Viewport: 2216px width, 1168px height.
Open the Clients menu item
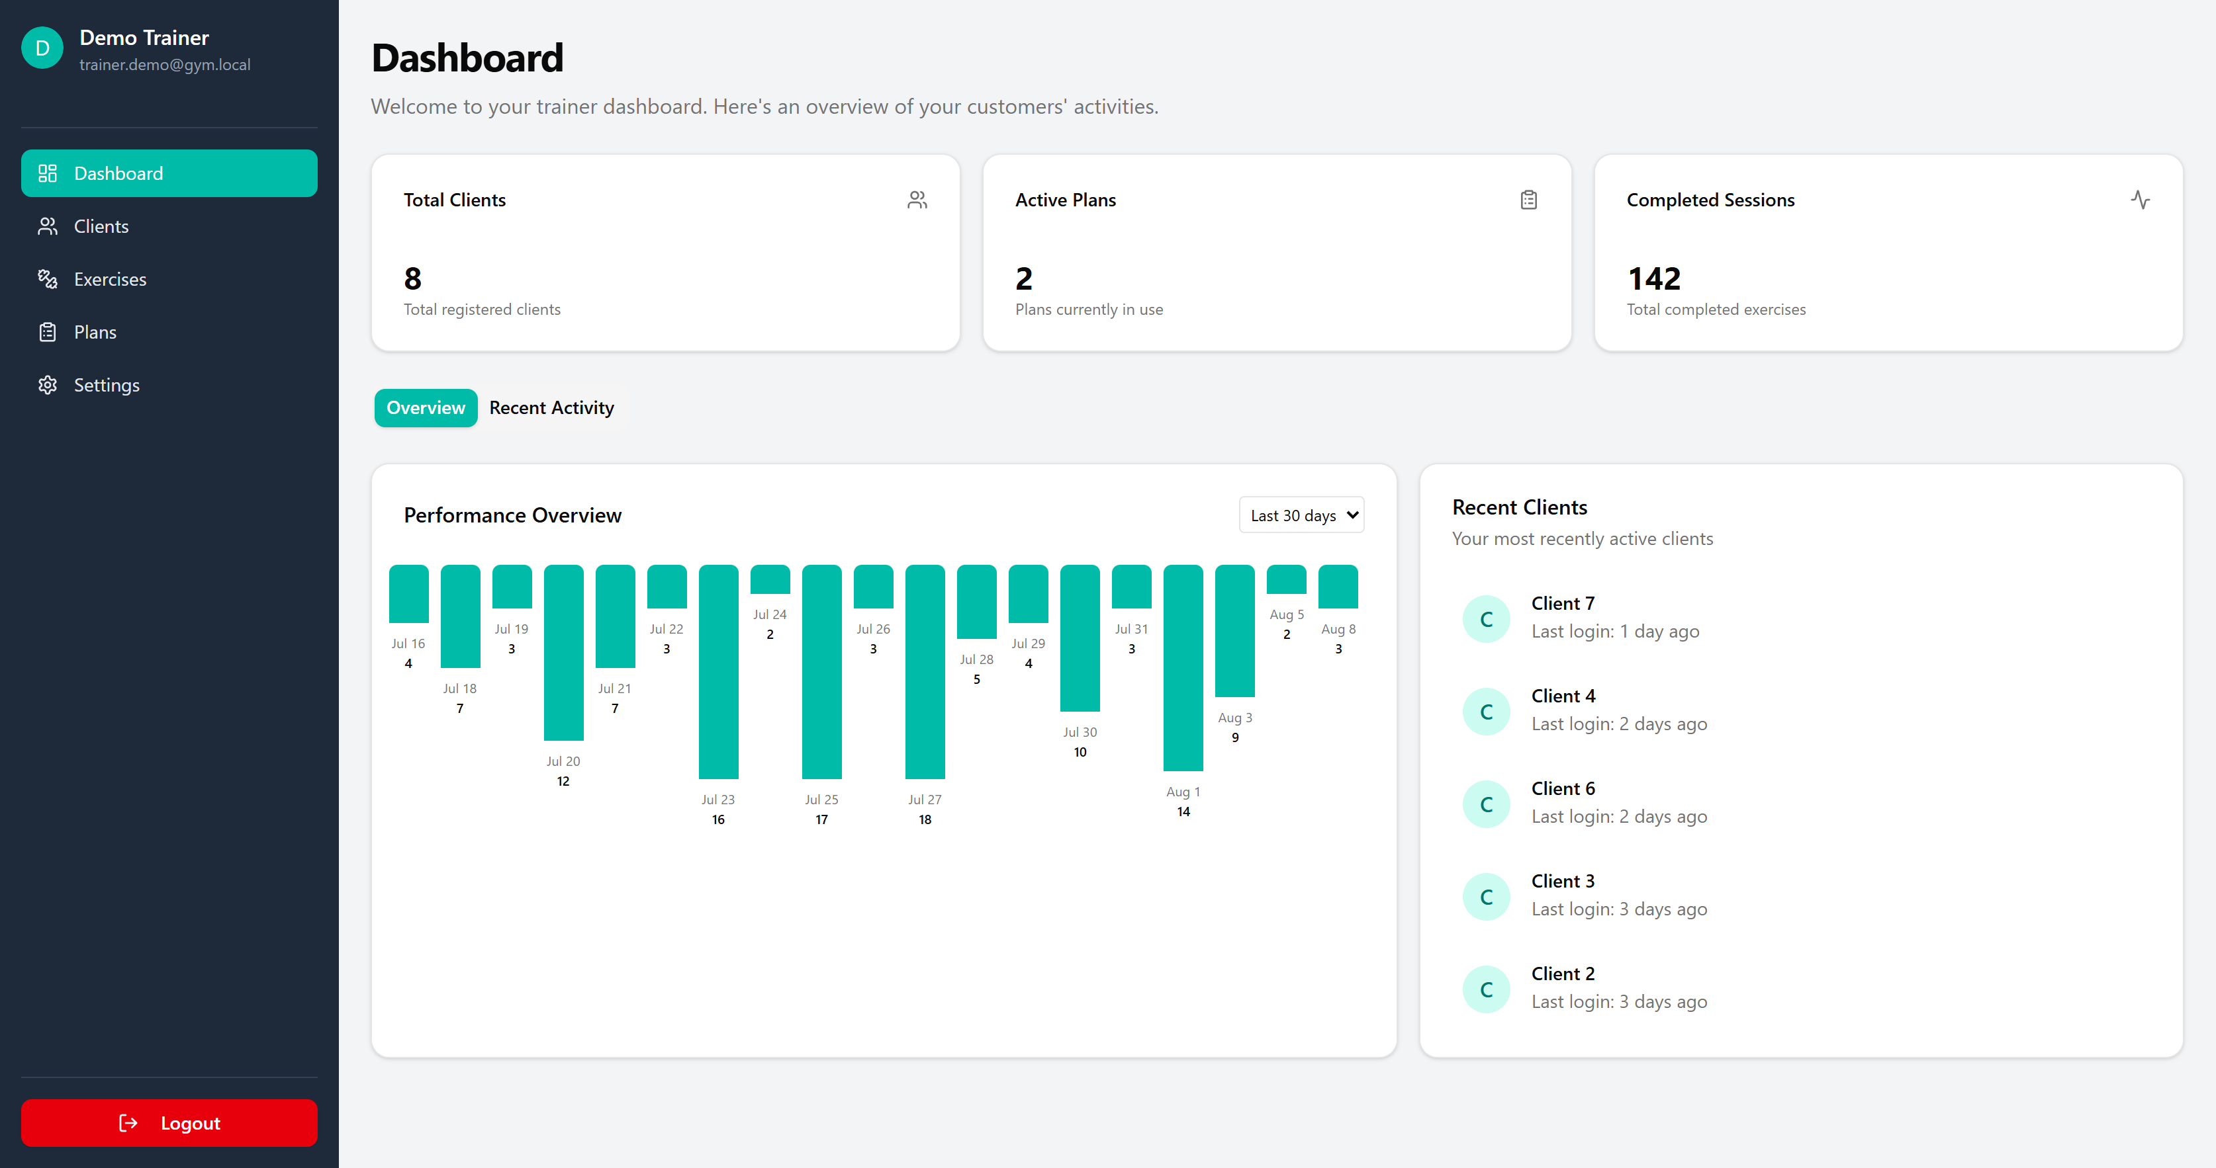[101, 226]
